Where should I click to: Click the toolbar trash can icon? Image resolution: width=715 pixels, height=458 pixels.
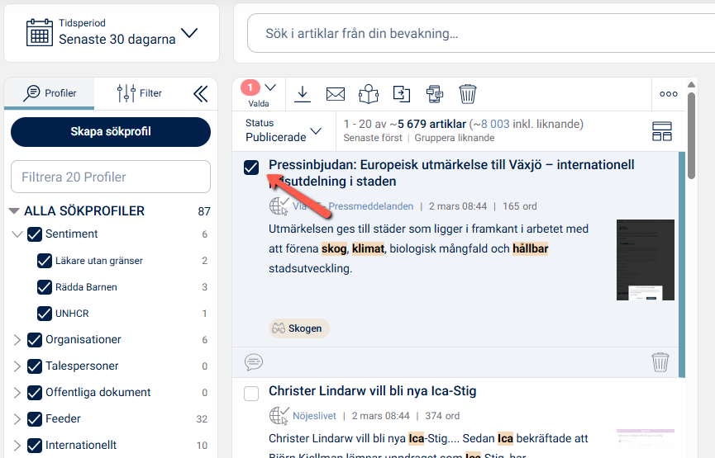[x=467, y=94]
